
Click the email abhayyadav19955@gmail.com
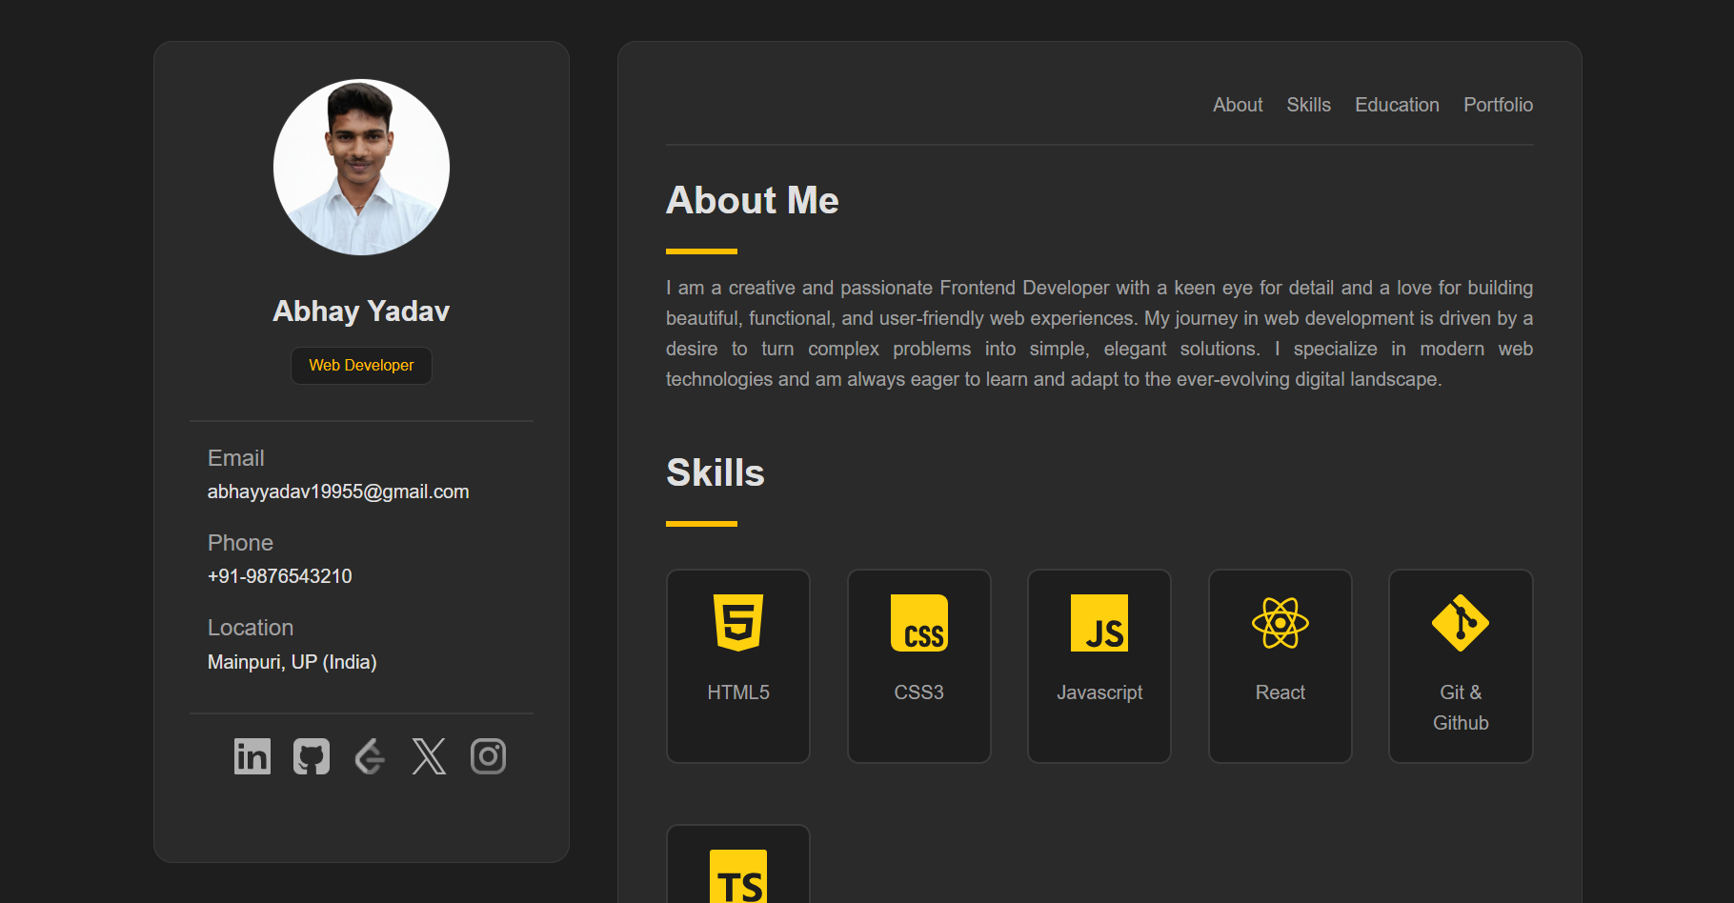coord(338,492)
